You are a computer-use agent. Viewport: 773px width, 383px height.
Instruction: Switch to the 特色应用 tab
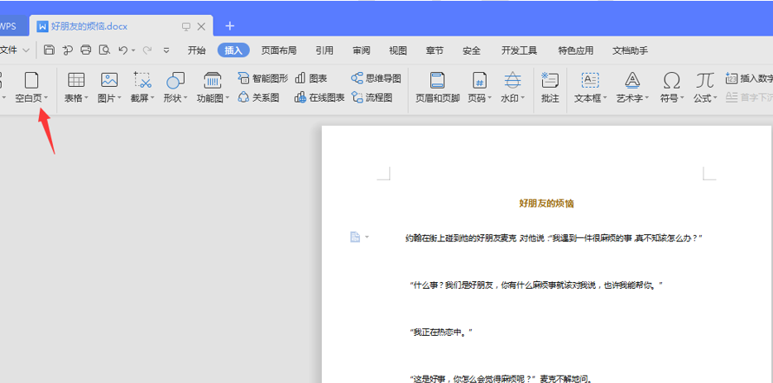tap(576, 50)
